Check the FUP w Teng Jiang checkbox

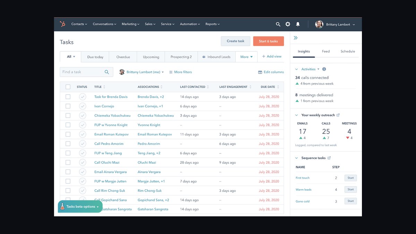click(68, 153)
